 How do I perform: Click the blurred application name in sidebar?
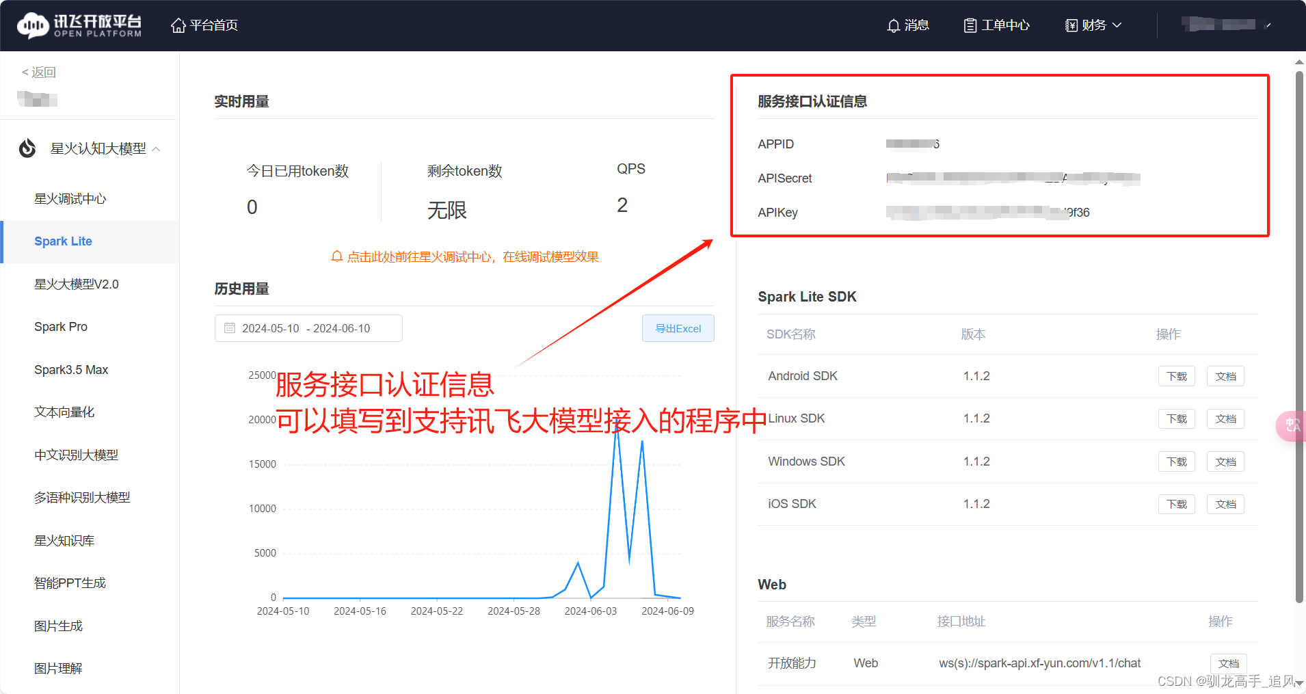(x=38, y=99)
